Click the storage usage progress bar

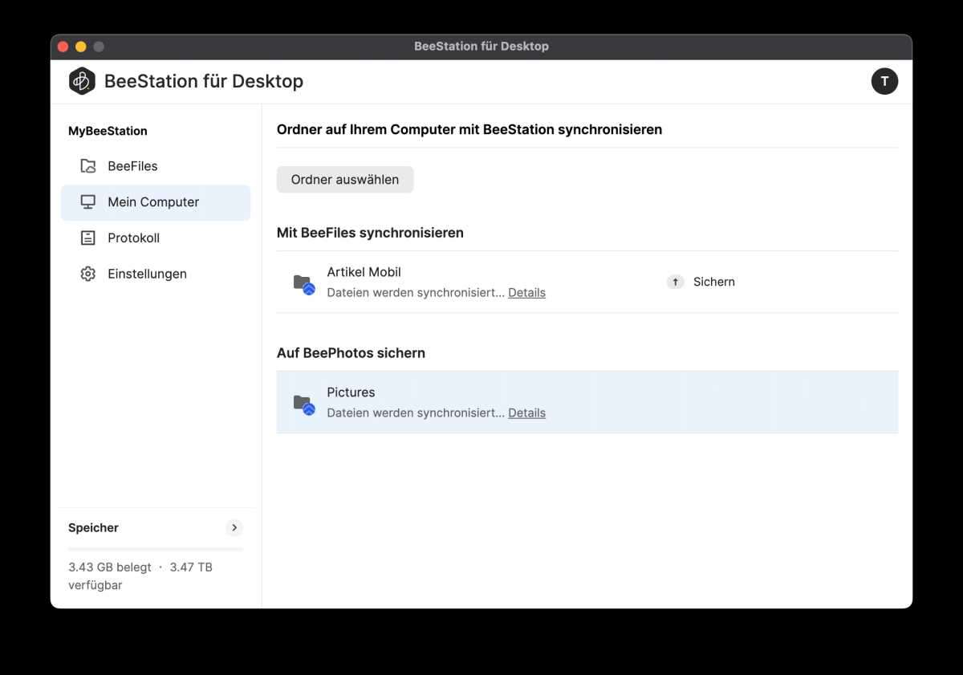(156, 549)
